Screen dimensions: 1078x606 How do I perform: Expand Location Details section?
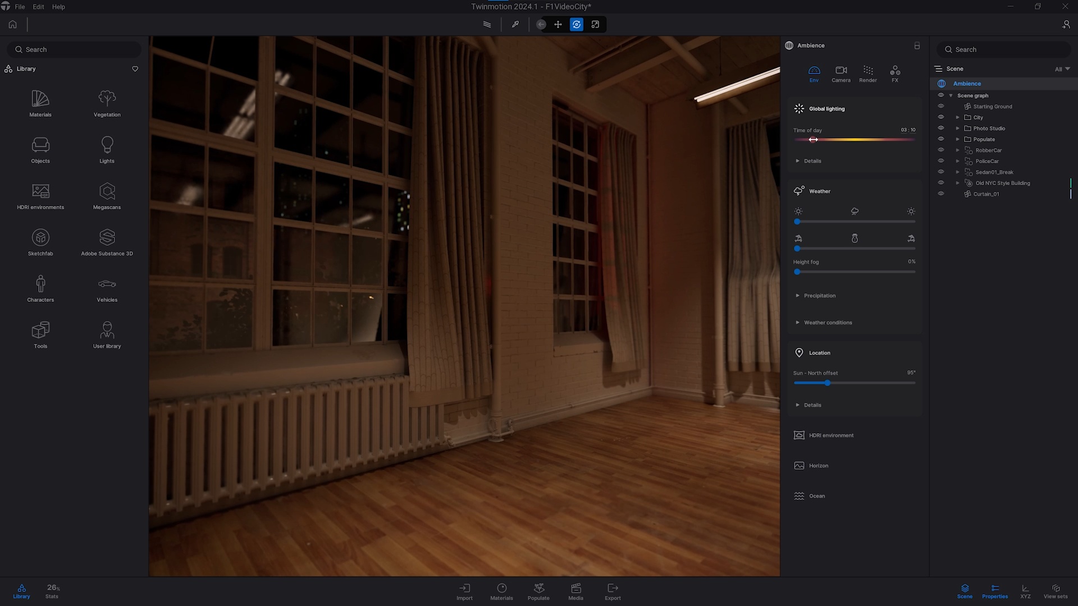808,405
